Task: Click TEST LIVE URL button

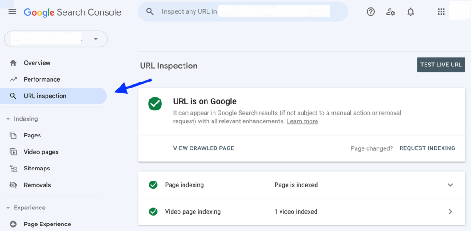Action: 441,65
